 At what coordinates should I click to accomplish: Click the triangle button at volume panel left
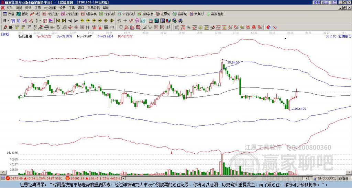(x=3, y=173)
